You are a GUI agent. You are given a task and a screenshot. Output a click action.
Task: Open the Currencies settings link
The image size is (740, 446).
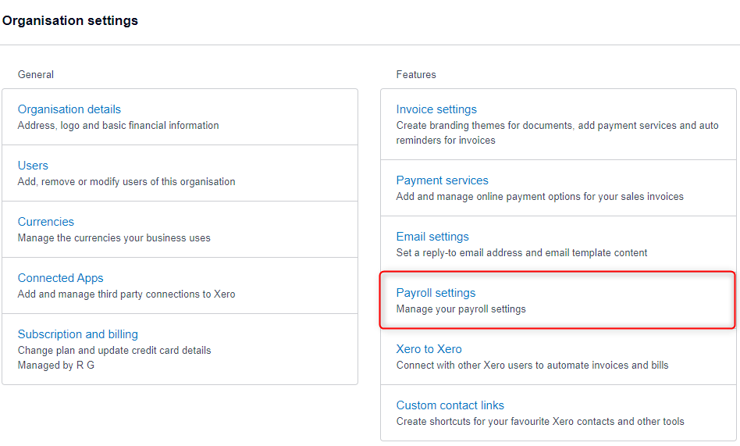[46, 222]
